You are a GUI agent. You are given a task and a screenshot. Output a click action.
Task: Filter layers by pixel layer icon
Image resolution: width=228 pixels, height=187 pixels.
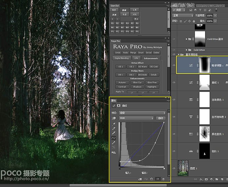point(191,10)
